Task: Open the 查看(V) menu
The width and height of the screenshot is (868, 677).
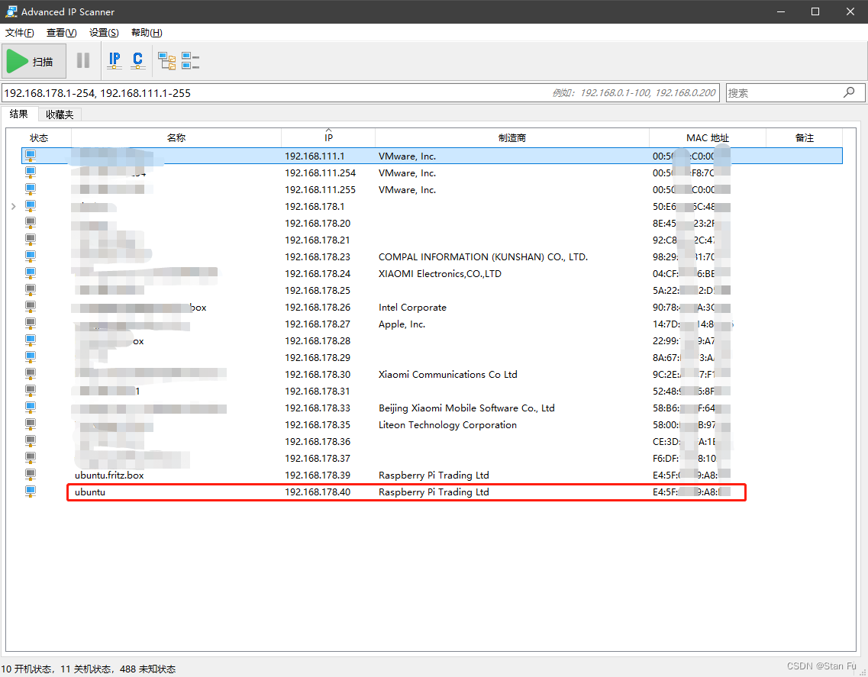Action: 61,33
